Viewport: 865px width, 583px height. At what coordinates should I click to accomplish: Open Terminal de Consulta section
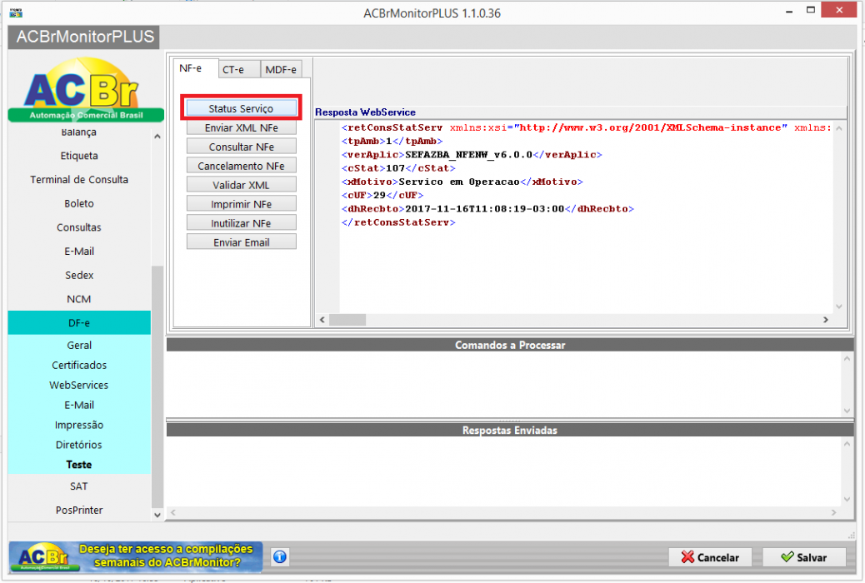coord(79,179)
